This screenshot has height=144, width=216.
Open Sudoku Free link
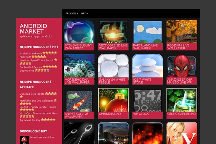[x=27, y=71]
